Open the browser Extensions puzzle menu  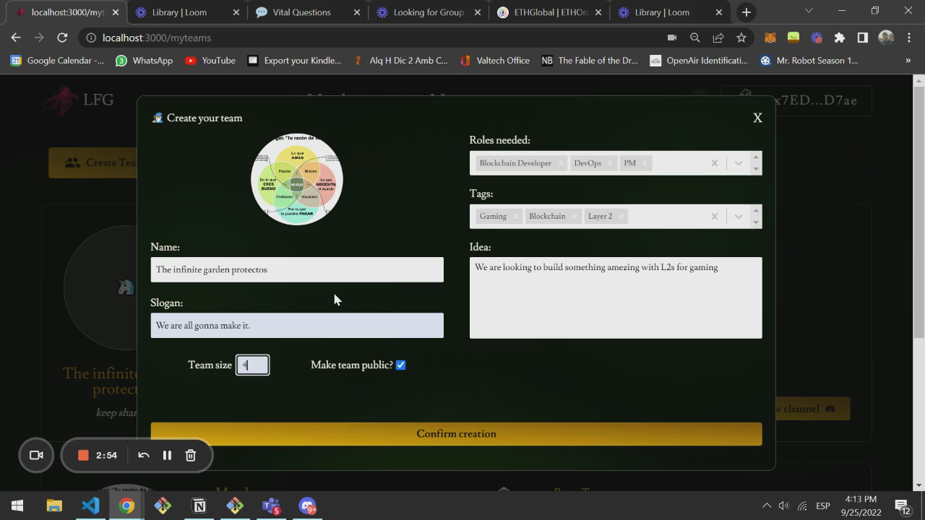pyautogui.click(x=840, y=38)
